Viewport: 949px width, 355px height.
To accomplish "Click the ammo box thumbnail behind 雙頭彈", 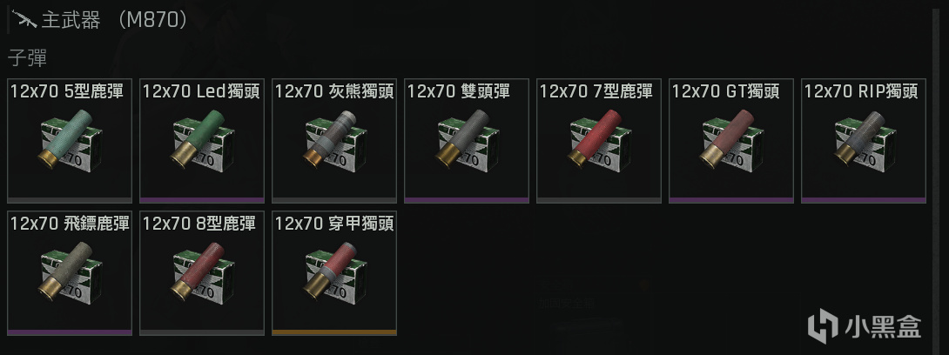I will coord(468,144).
